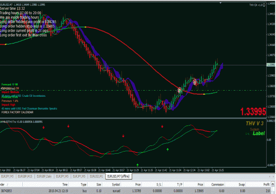Screen dimensions: 276x194
Task: Click the 1.33785 open price cell
Action: (x=136, y=191)
